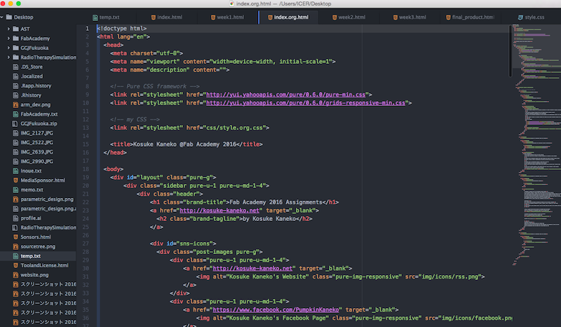The width and height of the screenshot is (561, 327).
Task: Expand the RadioTherapySimulation folder
Action: pos(8,58)
